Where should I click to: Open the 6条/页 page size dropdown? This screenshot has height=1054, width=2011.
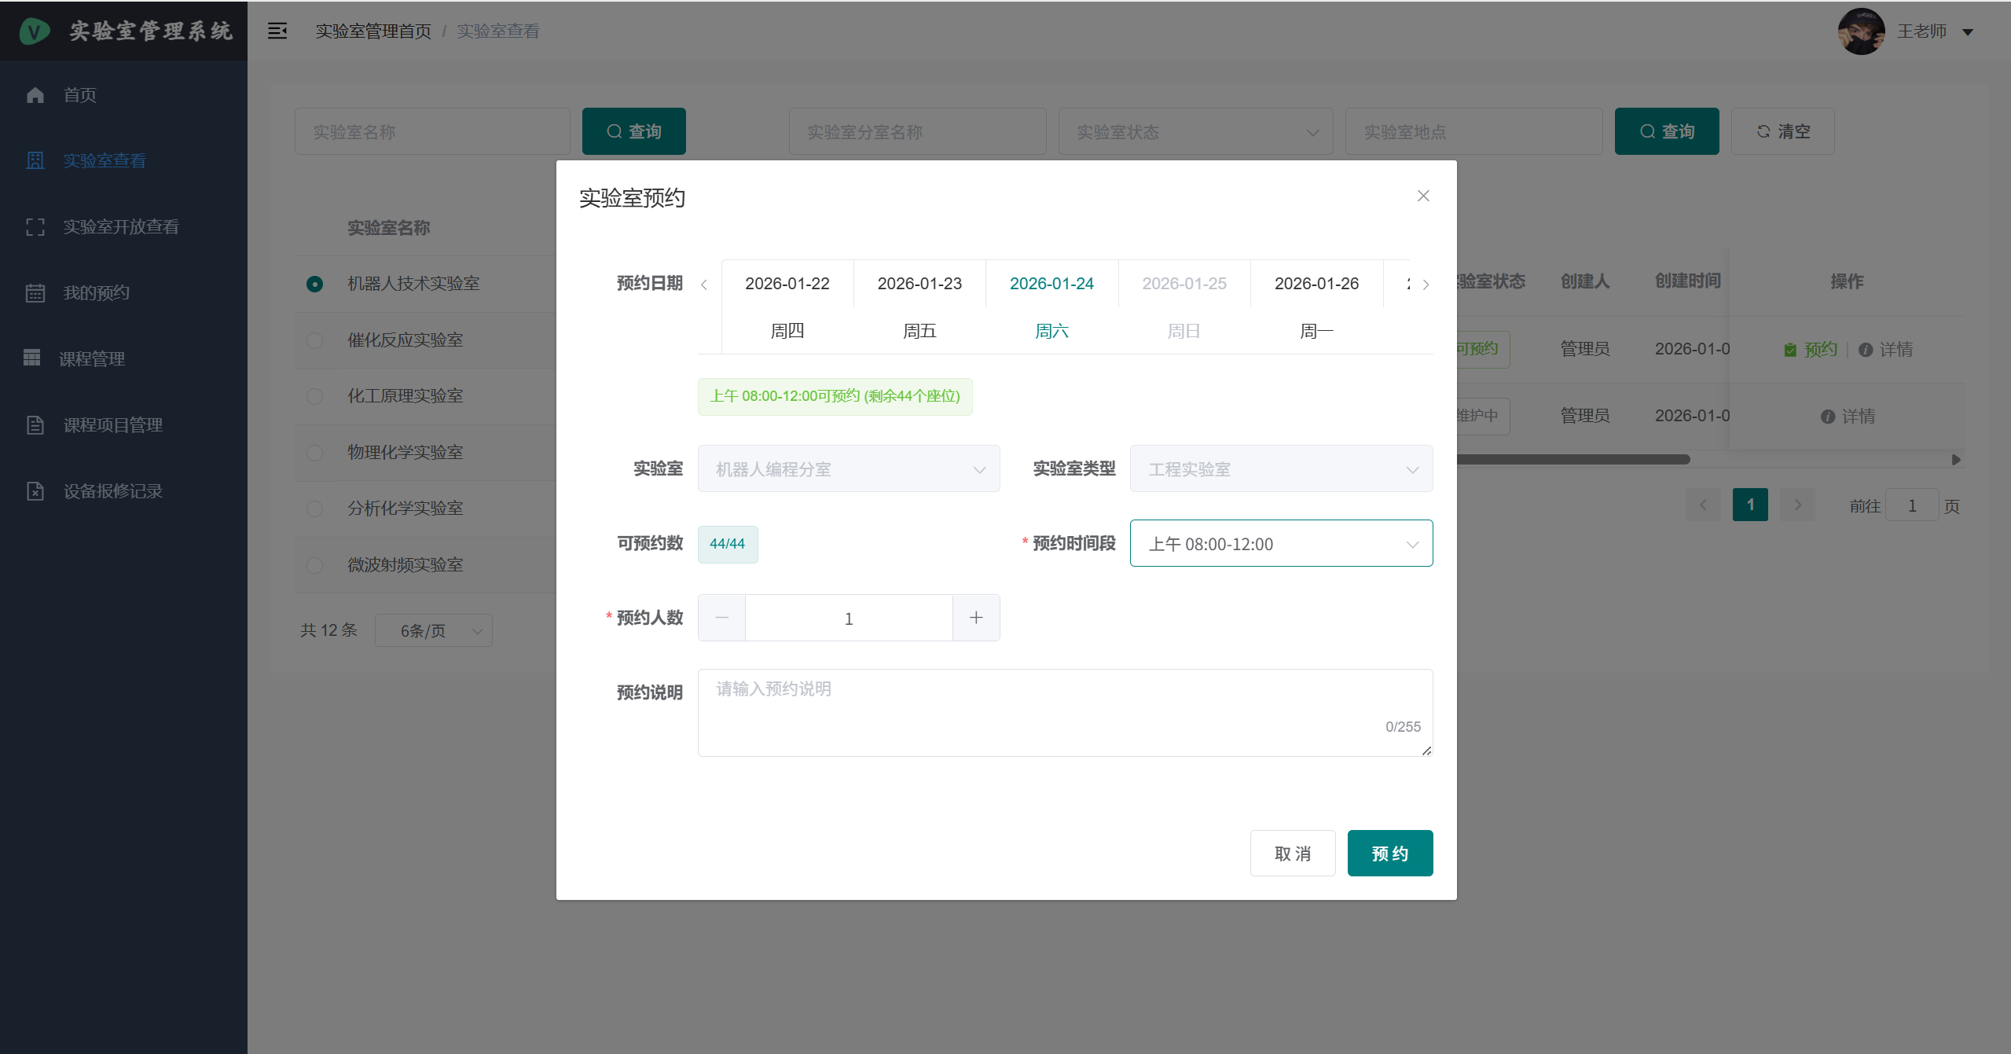[x=433, y=630]
